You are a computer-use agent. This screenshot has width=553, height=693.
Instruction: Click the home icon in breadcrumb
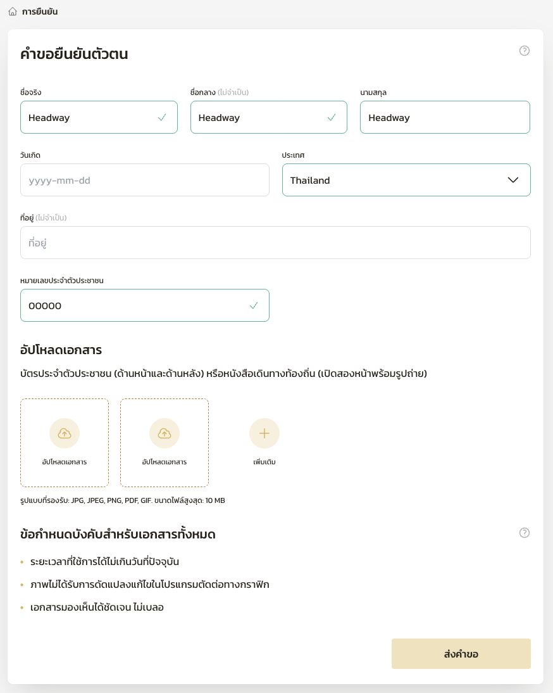point(13,11)
